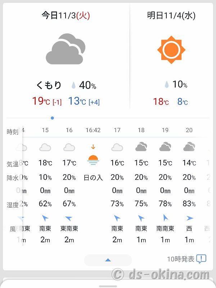Screen dimensions: 216x288
Task: Tap the 19 hour column header
Action: [x=165, y=130]
